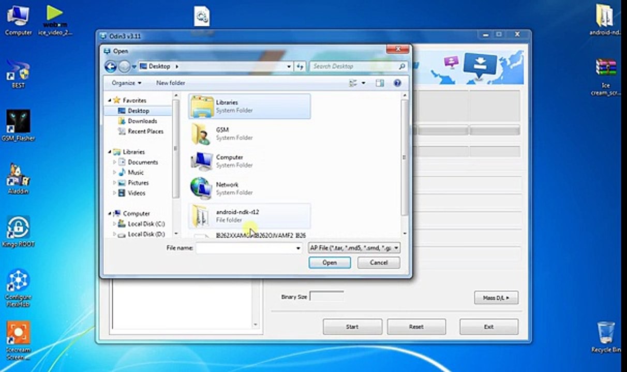Open the Ice cream_scr archive on desktop

coord(605,76)
